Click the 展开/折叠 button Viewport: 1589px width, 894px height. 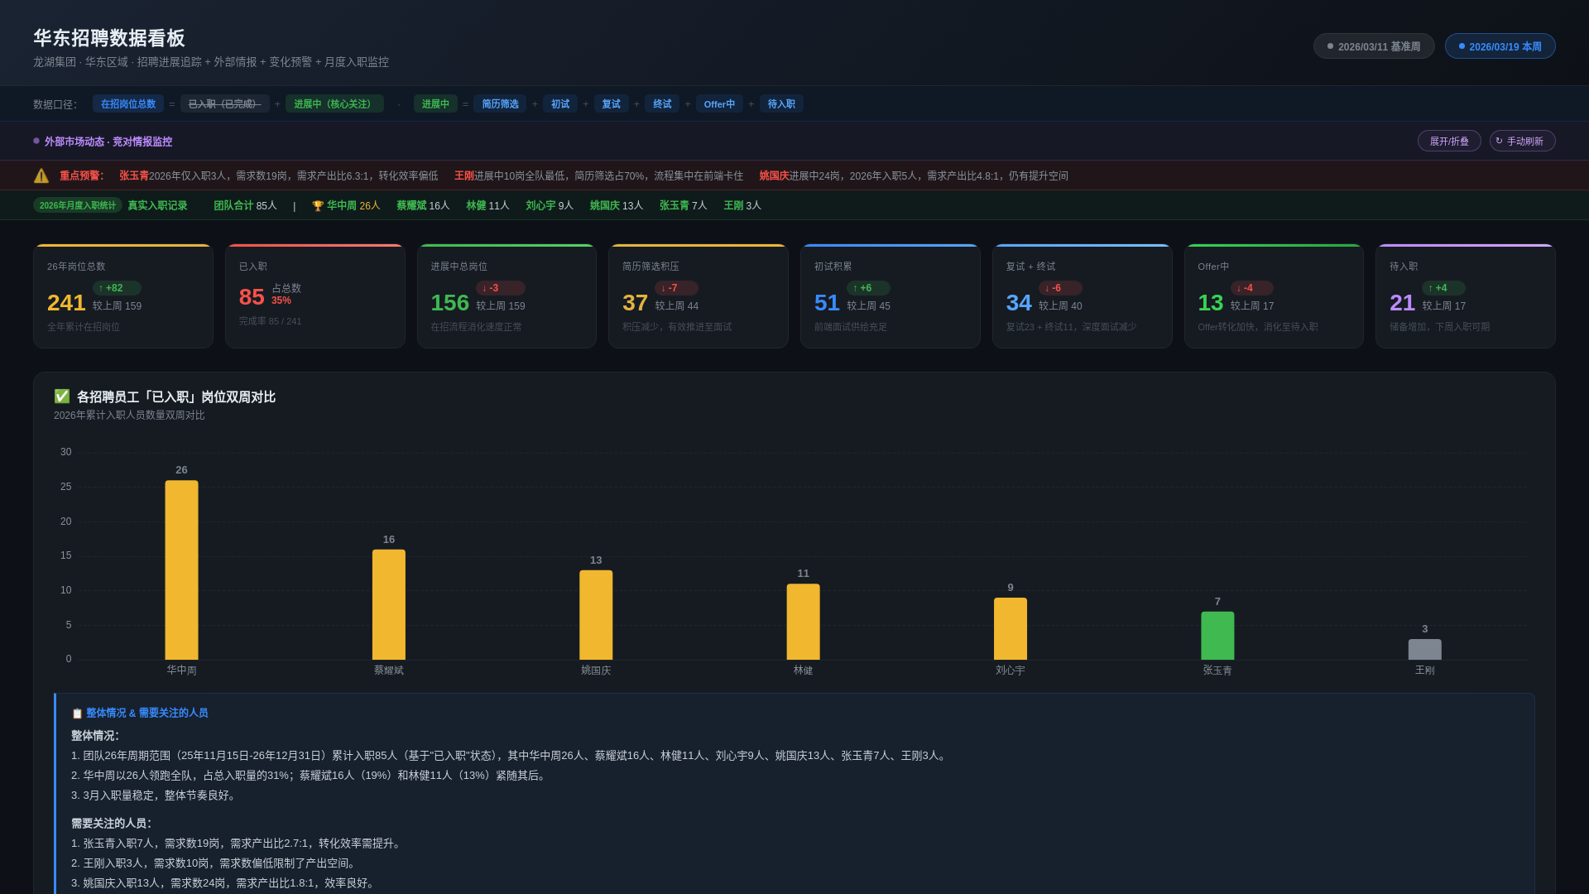(x=1449, y=141)
